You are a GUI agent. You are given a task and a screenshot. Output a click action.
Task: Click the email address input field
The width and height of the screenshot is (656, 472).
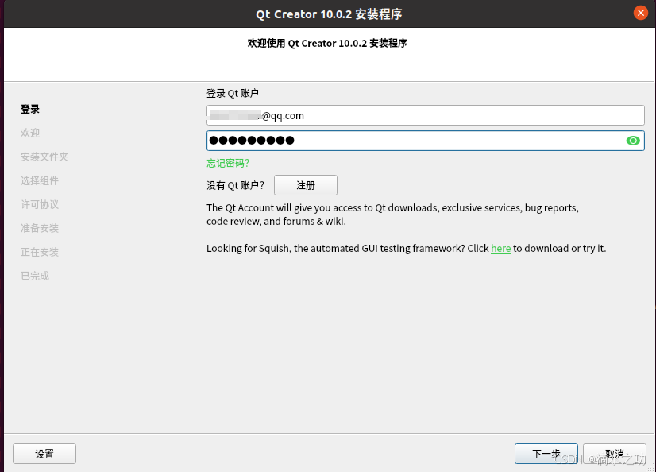coord(425,115)
